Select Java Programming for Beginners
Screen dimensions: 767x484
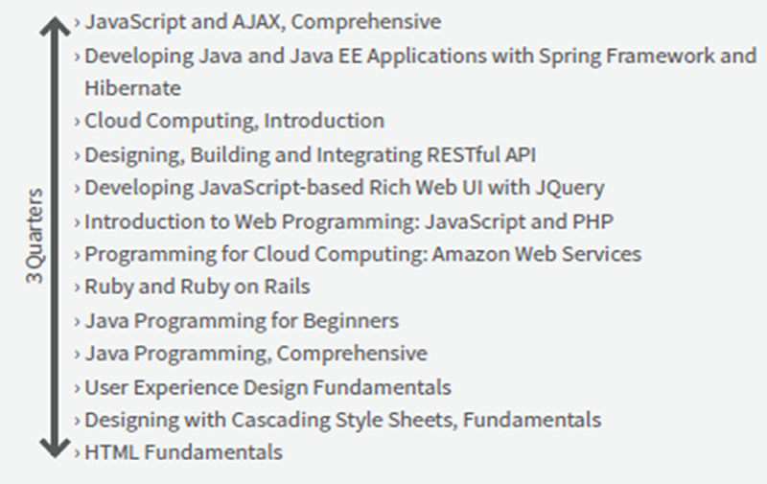[242, 321]
